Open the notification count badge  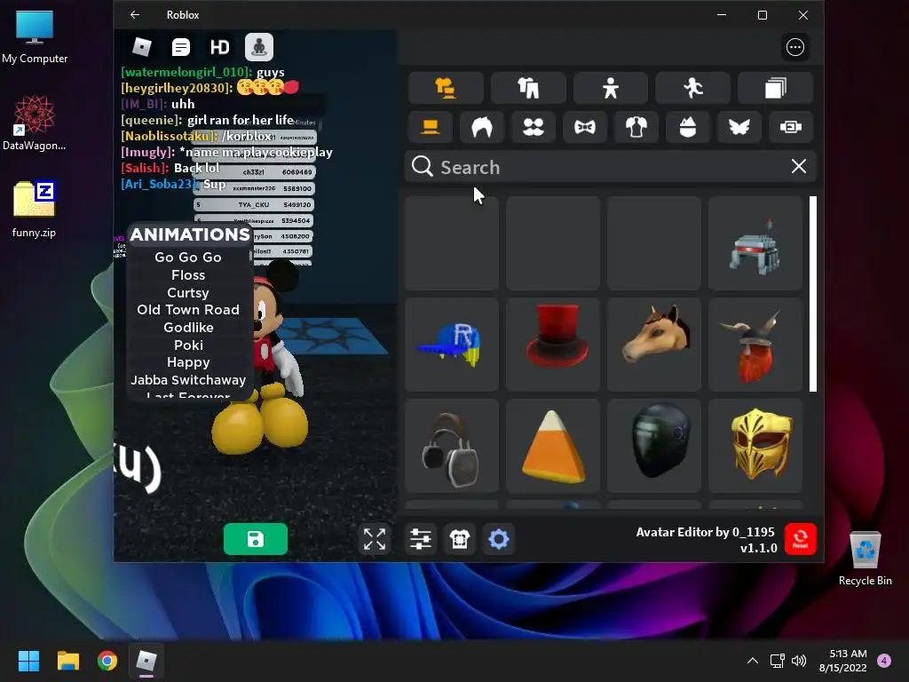pos(884,661)
